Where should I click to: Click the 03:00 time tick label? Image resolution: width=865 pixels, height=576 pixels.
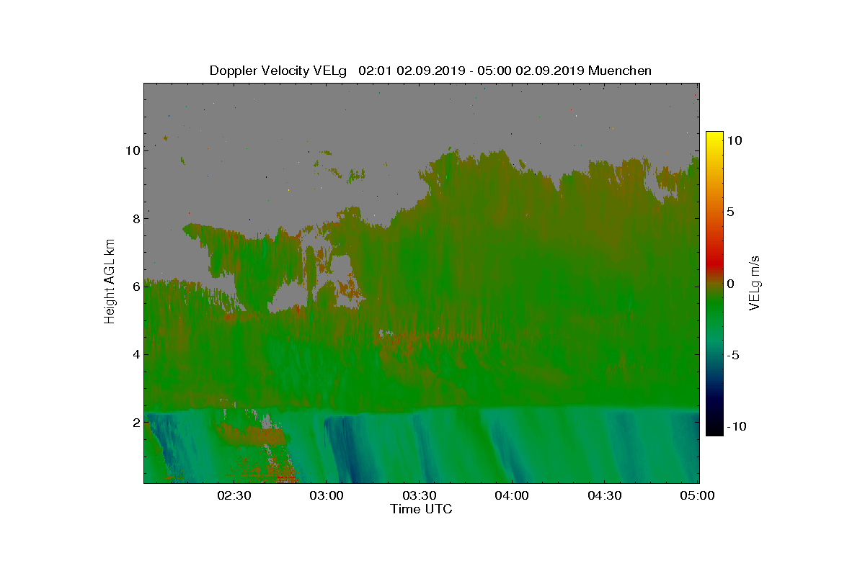pos(327,495)
